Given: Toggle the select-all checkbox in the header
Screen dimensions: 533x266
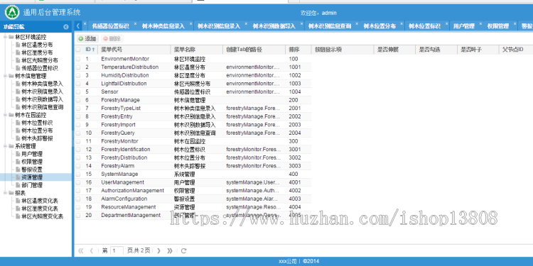Looking at the screenshot, I should (78, 50).
